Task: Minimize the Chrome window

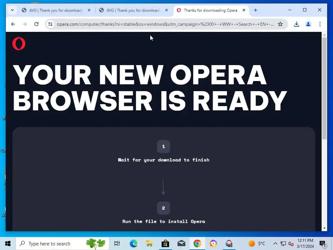Action: pyautogui.click(x=290, y=10)
